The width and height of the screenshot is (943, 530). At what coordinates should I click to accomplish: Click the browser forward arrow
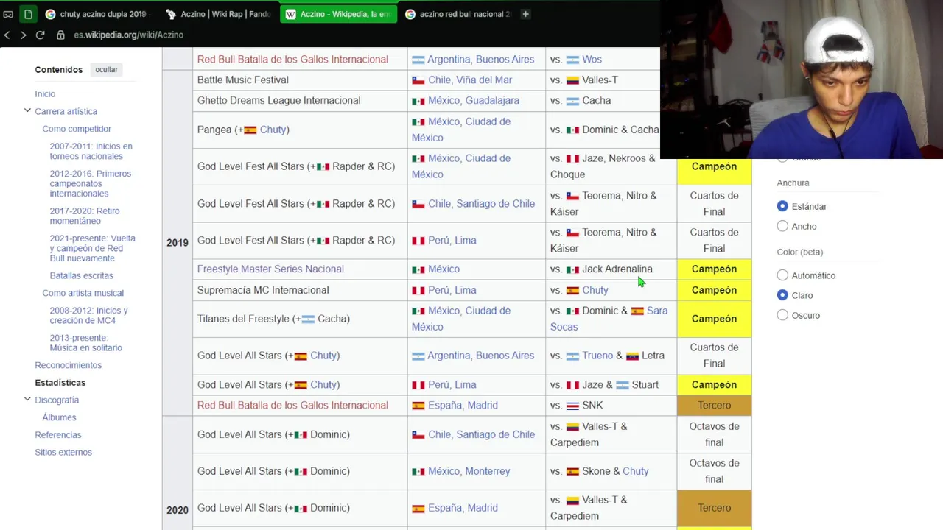[23, 35]
